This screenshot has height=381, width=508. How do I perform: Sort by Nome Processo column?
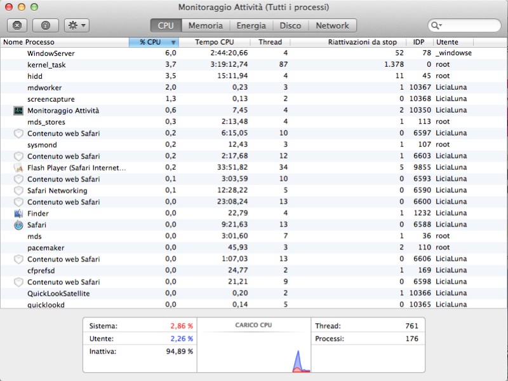click(x=65, y=42)
